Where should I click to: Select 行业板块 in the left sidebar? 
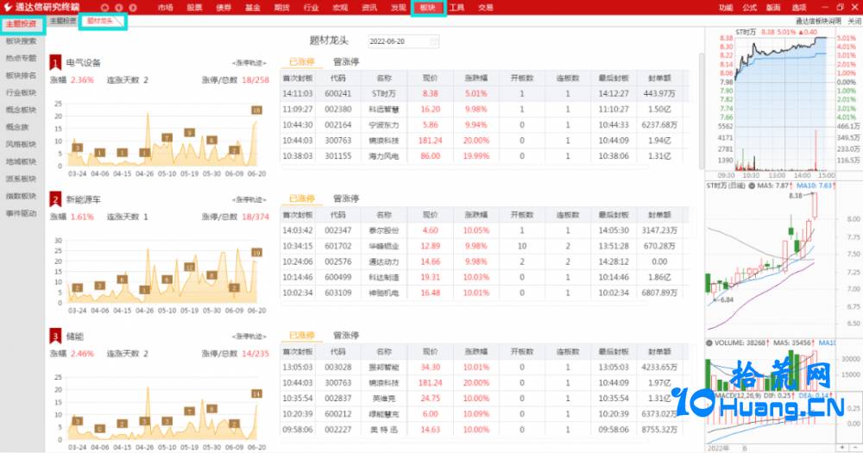click(21, 92)
